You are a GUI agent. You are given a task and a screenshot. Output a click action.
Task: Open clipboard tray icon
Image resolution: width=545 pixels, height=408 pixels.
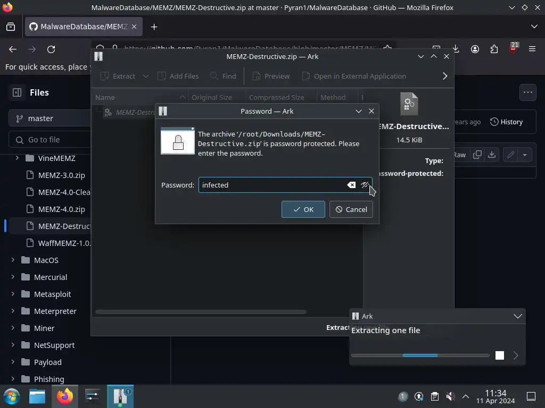tap(434, 396)
